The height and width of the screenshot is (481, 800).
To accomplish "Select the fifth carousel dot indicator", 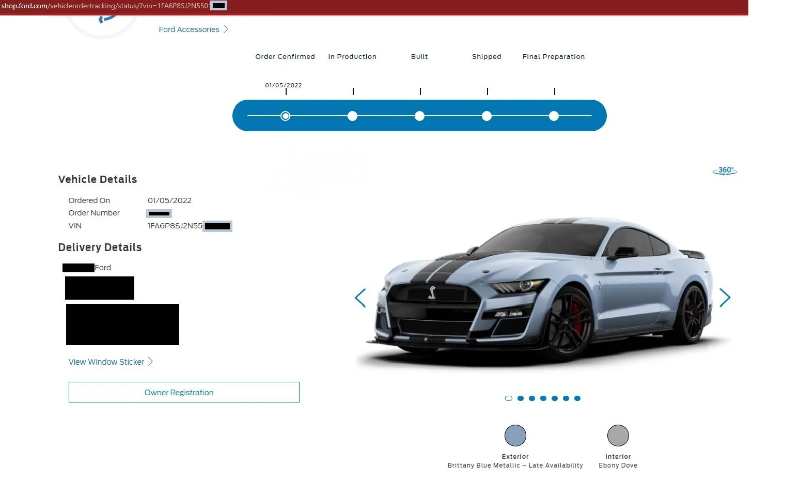I will pos(555,398).
